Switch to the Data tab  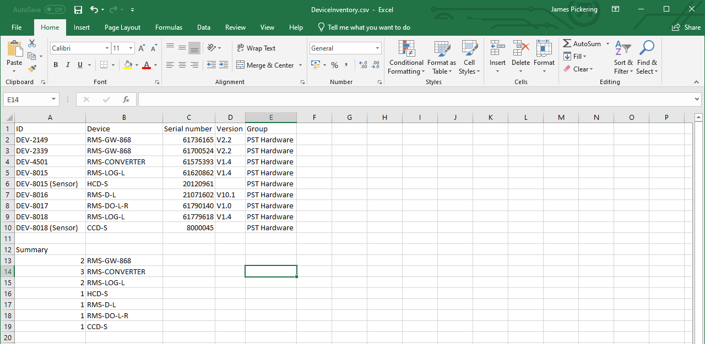click(x=204, y=27)
